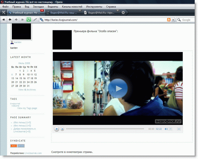Image resolution: width=198 pixels, height=159 pixels.
Task: Open the Виджеты menu
Action: [x=53, y=7]
